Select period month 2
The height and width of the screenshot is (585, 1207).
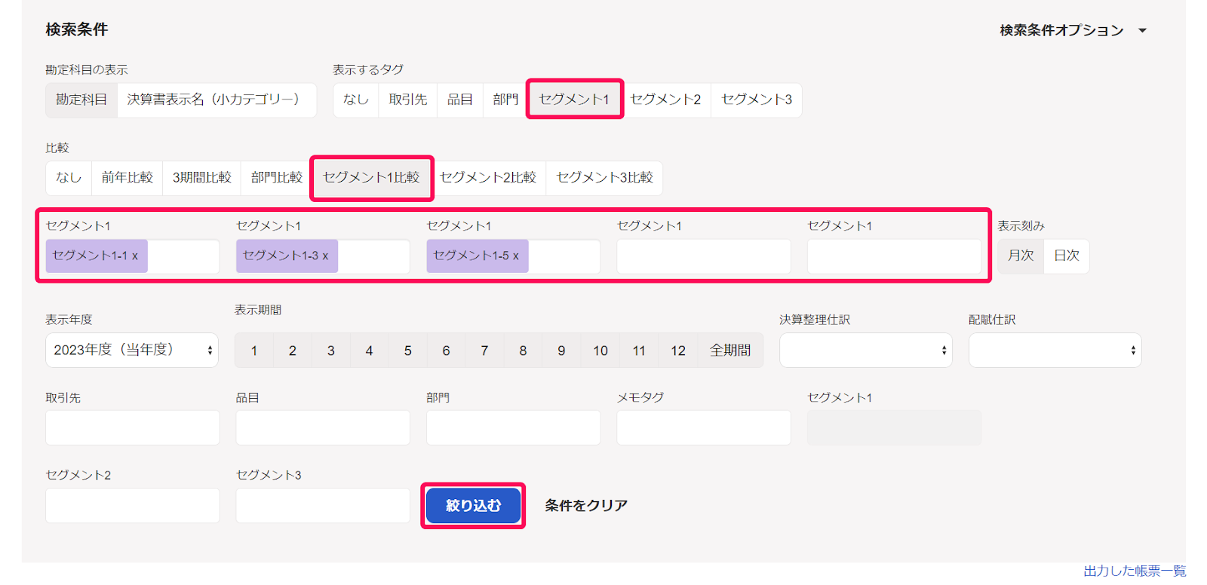[293, 351]
